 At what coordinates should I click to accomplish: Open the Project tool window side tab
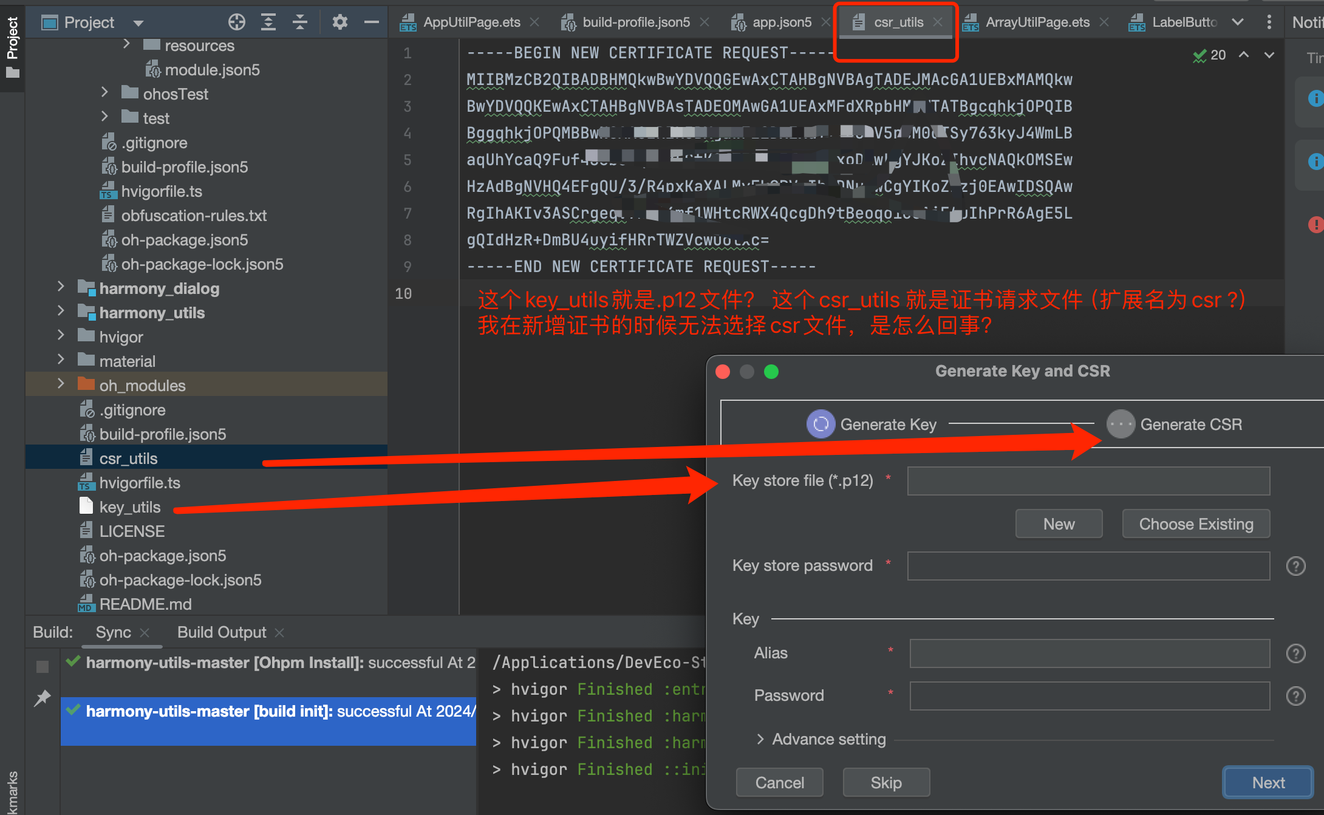click(x=12, y=47)
